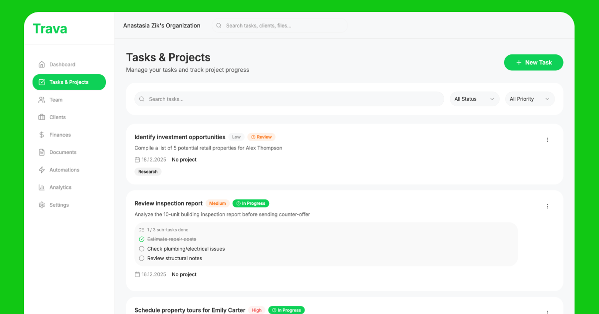Viewport: 599px width, 314px height.
Task: Open the Finances page
Action: [x=69, y=135]
